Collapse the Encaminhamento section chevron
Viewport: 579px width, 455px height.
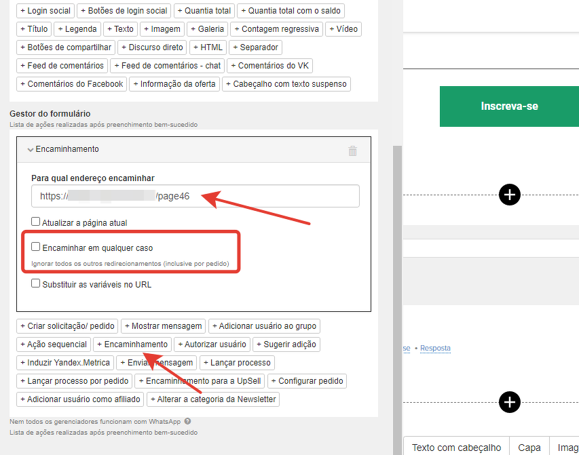tap(30, 150)
